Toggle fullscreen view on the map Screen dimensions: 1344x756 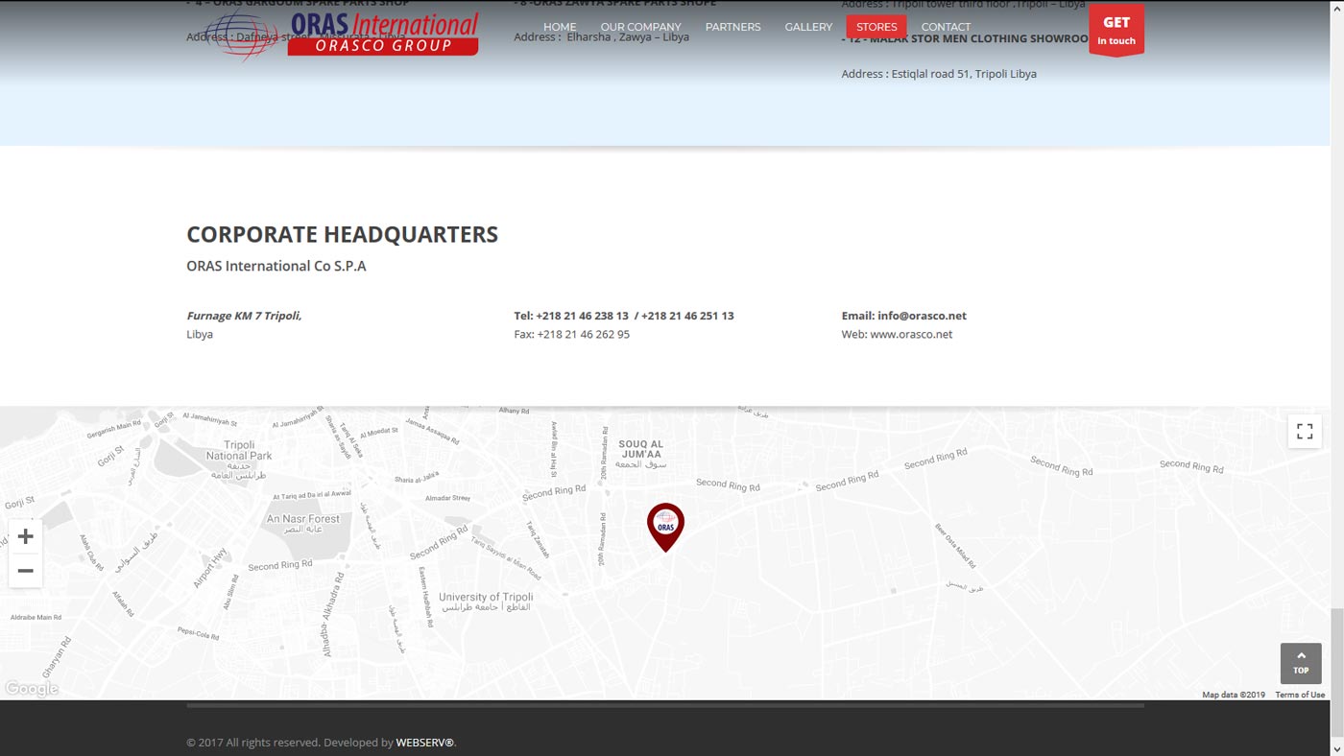click(1305, 432)
